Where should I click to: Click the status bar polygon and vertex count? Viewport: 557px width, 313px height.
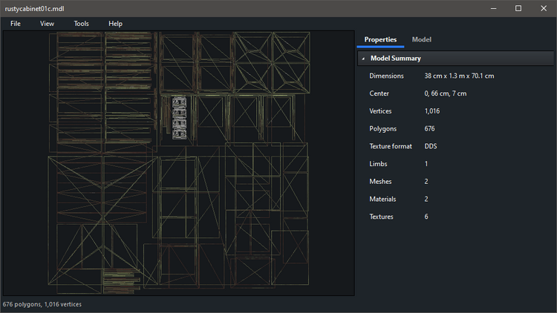pos(42,305)
